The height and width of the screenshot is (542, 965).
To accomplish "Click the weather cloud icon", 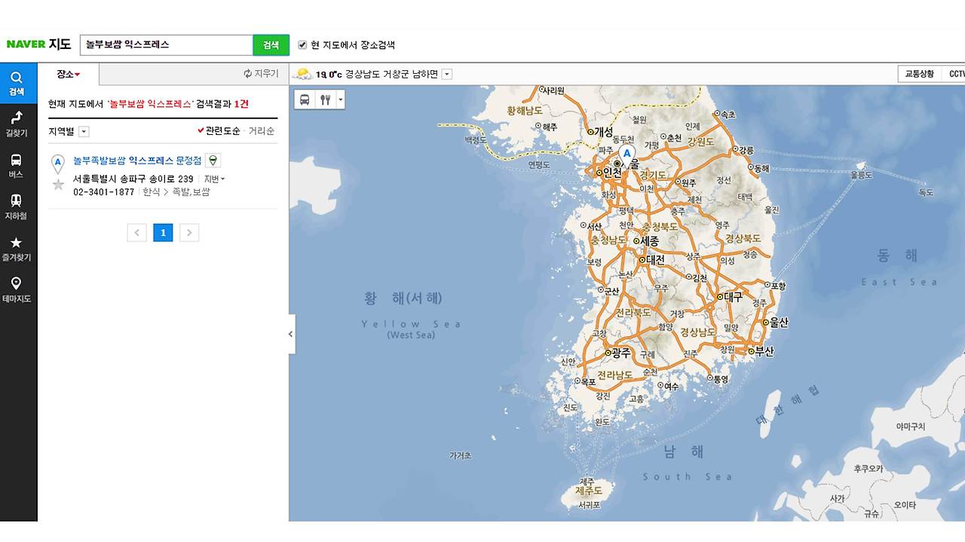I will pos(302,74).
